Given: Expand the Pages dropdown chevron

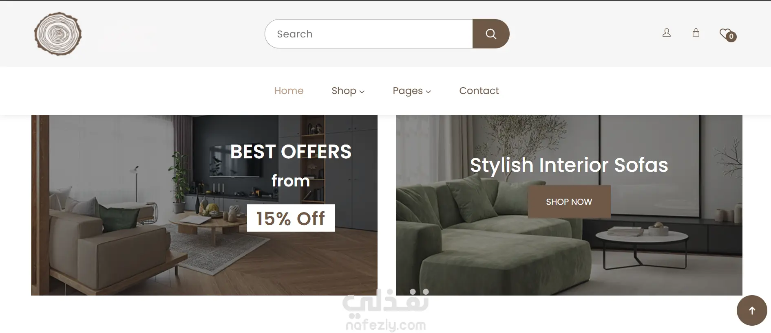Looking at the screenshot, I should tap(428, 92).
